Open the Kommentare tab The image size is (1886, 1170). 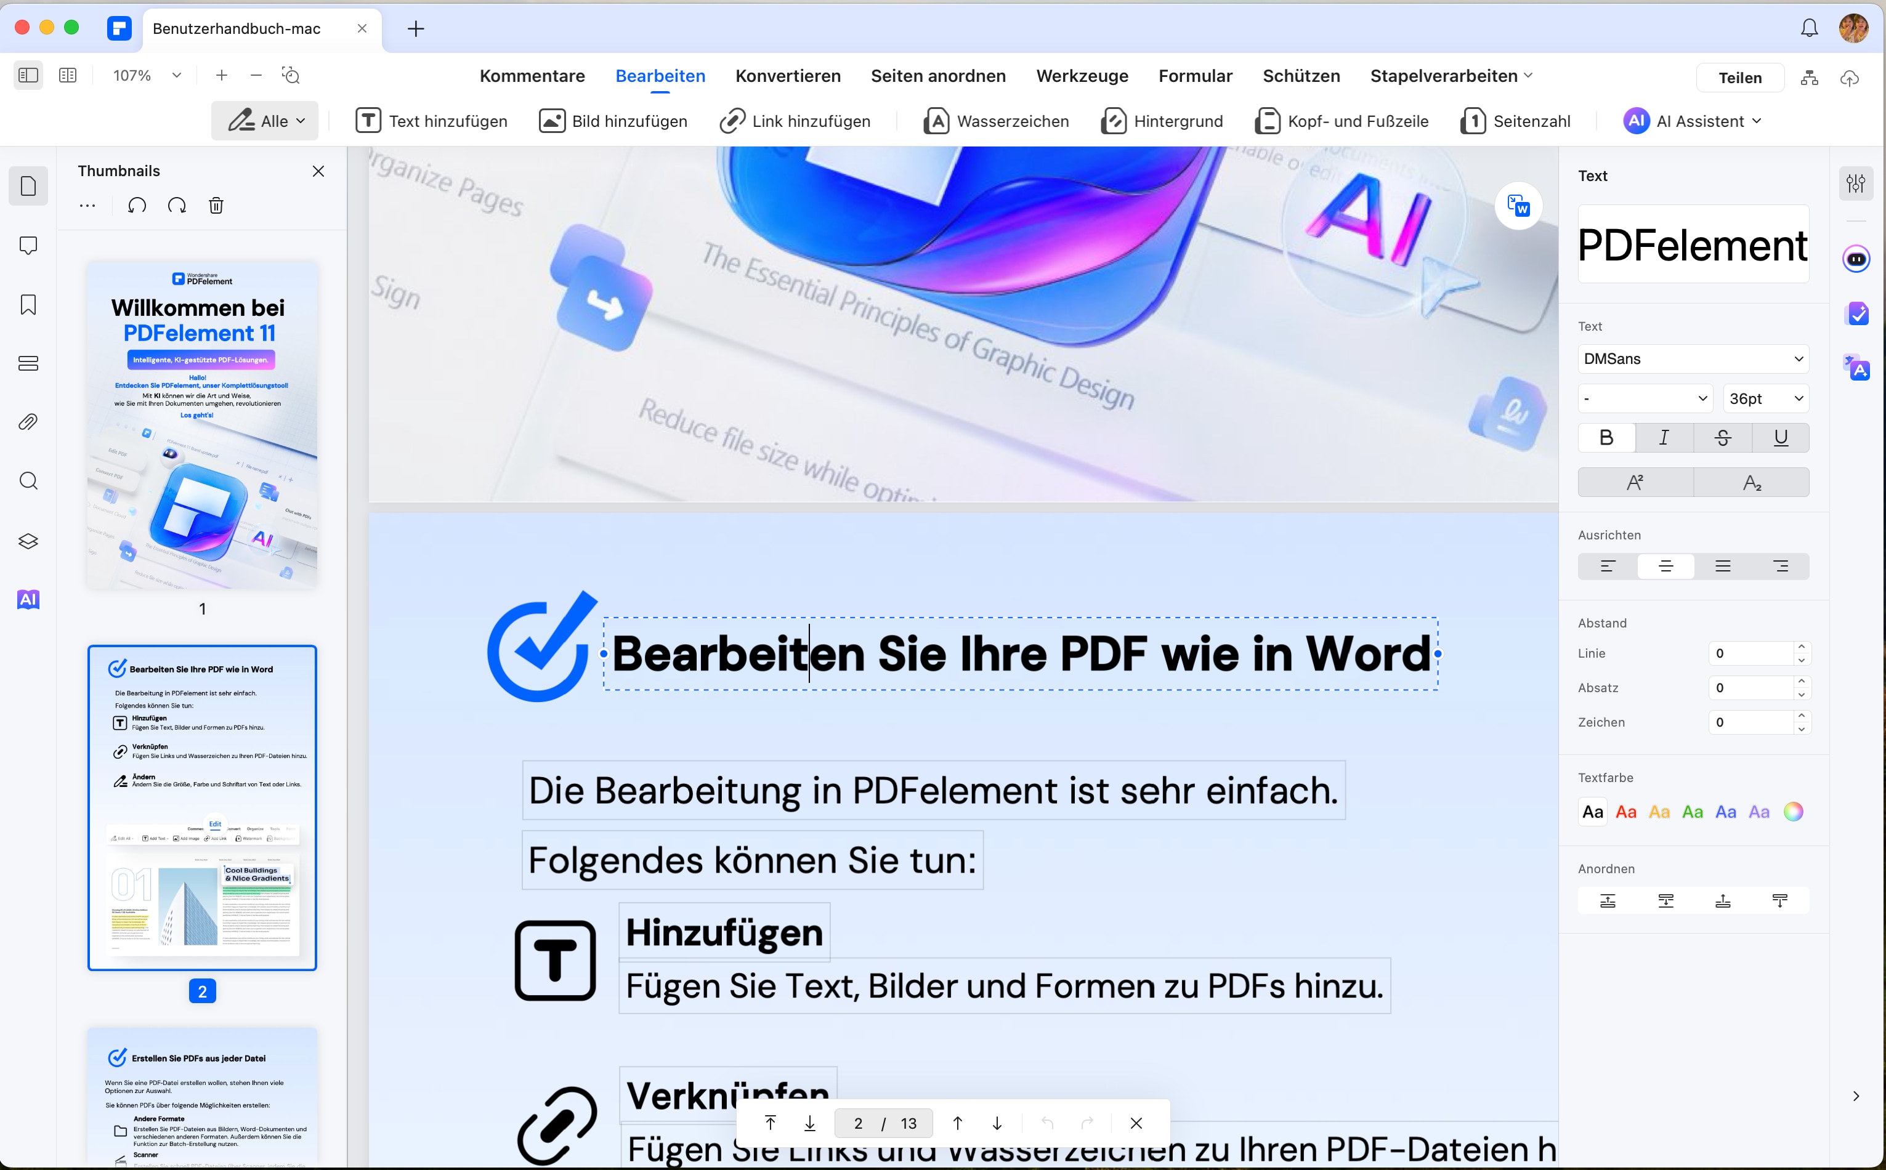532,76
